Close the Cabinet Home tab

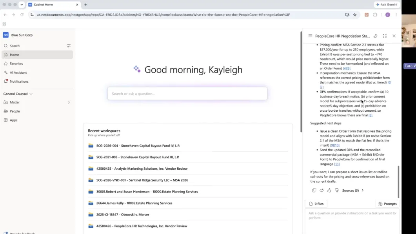pyautogui.click(x=77, y=5)
